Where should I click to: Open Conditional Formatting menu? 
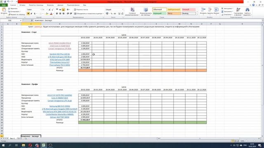[x=132, y=12]
